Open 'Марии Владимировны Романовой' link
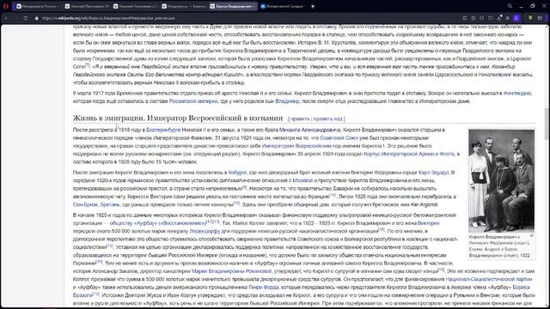 click(231, 271)
